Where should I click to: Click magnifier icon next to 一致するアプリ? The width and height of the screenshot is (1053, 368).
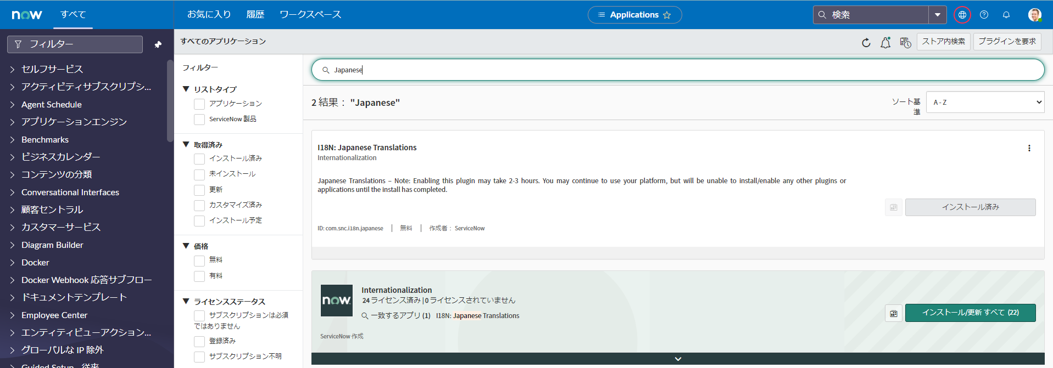[x=365, y=316]
